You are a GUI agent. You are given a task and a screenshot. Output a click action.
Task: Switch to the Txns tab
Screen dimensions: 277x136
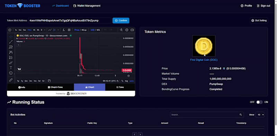pos(120,87)
